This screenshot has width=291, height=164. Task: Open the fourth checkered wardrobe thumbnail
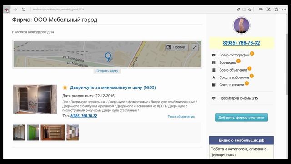coord(73,133)
